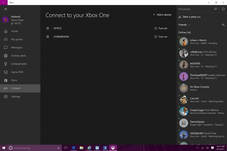227x151 pixels.
Task: Open Game DVR section
Action: point(20,72)
